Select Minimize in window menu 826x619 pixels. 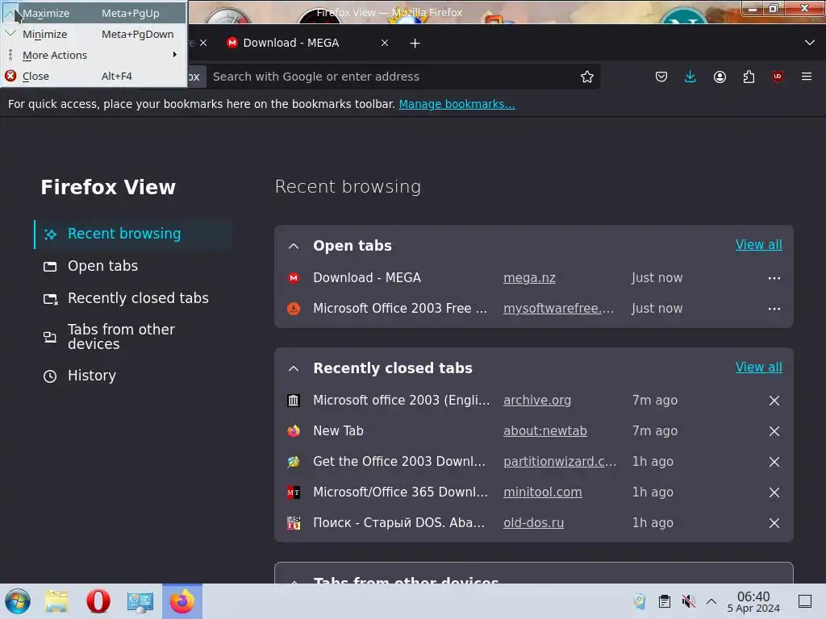[x=94, y=34]
